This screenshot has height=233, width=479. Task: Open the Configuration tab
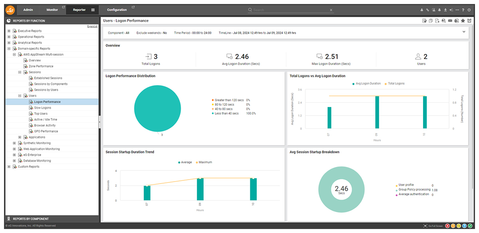pos(117,10)
